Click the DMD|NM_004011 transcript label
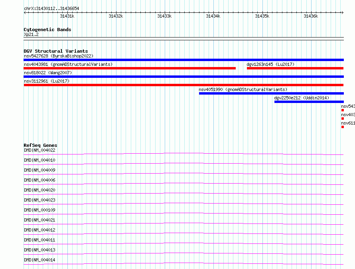355x269 pixels. click(39, 240)
